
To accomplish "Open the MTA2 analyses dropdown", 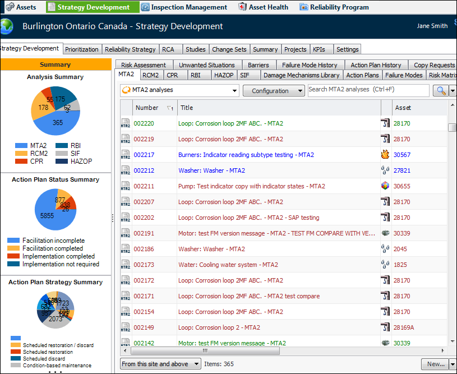I will tap(179, 90).
